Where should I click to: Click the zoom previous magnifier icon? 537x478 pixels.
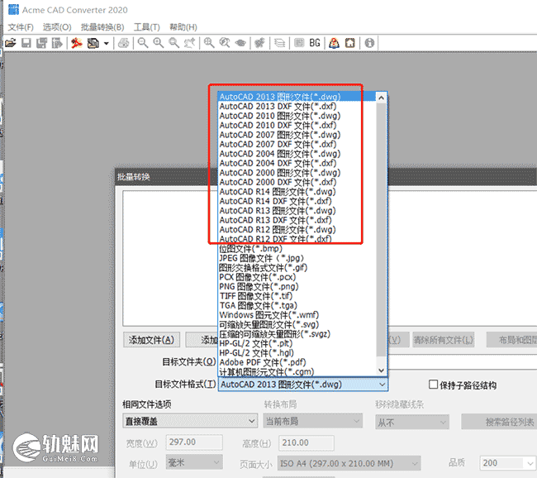click(x=225, y=43)
